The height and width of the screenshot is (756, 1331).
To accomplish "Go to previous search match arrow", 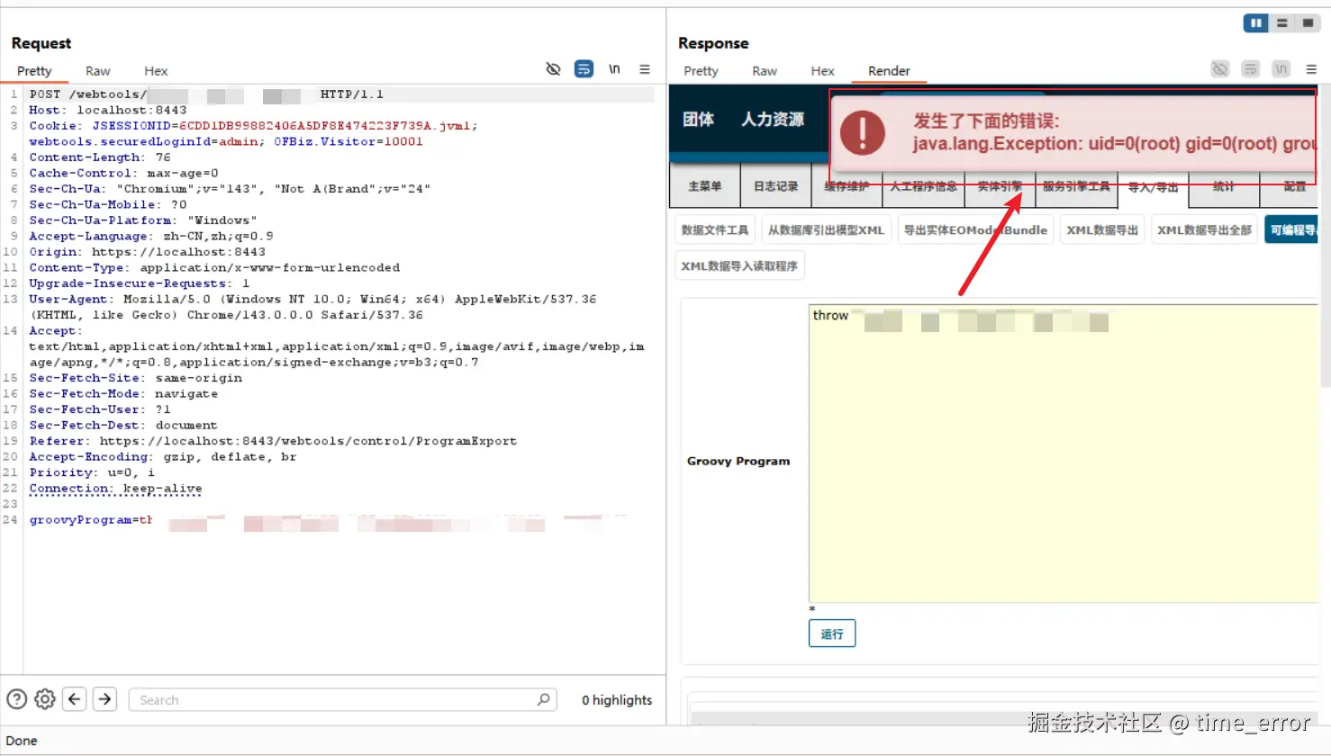I will [x=75, y=699].
